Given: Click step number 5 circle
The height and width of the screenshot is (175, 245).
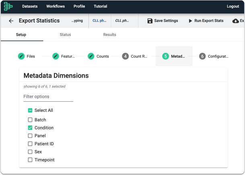Looking at the screenshot, I should 165,56.
